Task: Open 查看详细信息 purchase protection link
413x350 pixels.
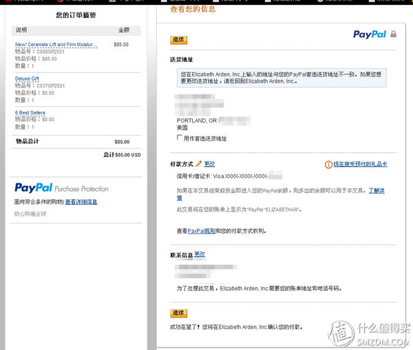Action: click(x=81, y=202)
